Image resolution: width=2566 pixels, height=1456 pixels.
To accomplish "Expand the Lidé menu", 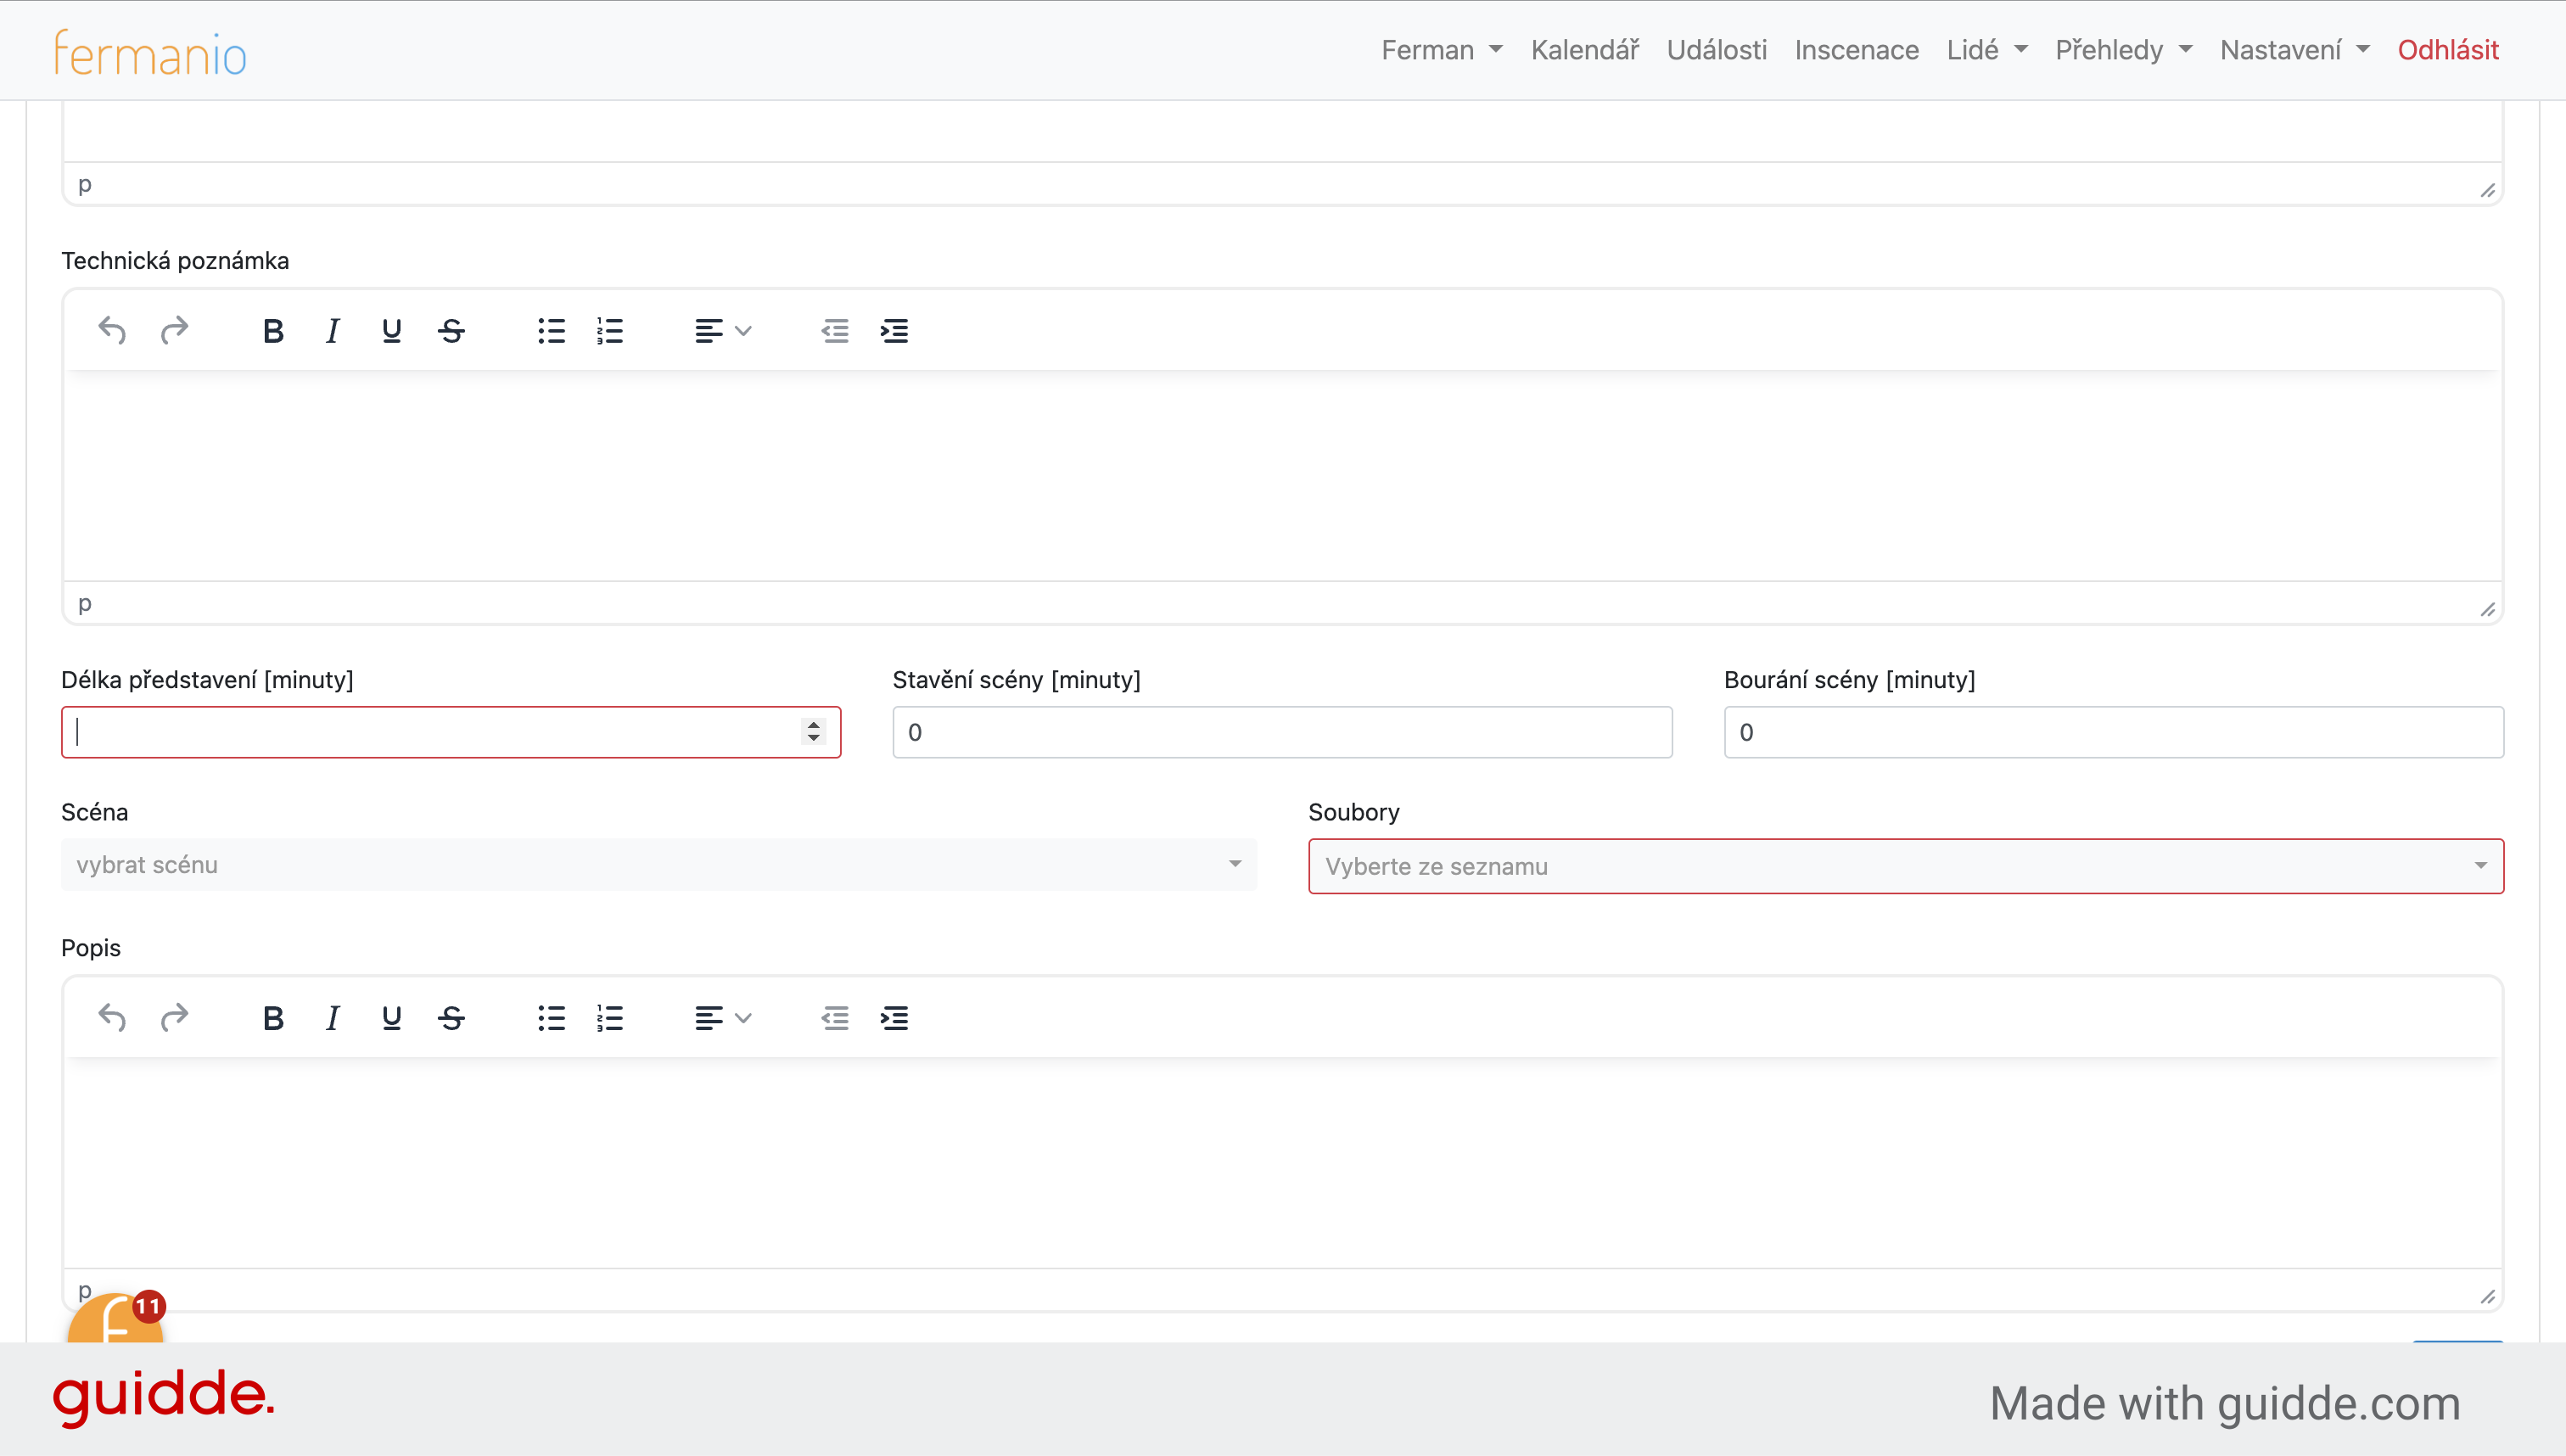I will tap(1987, 50).
